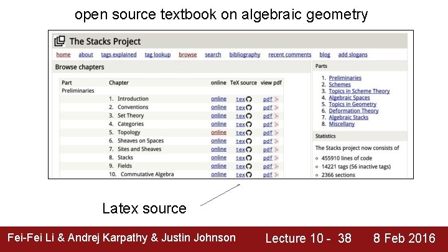Read the Categories chapter online

[x=218, y=124]
